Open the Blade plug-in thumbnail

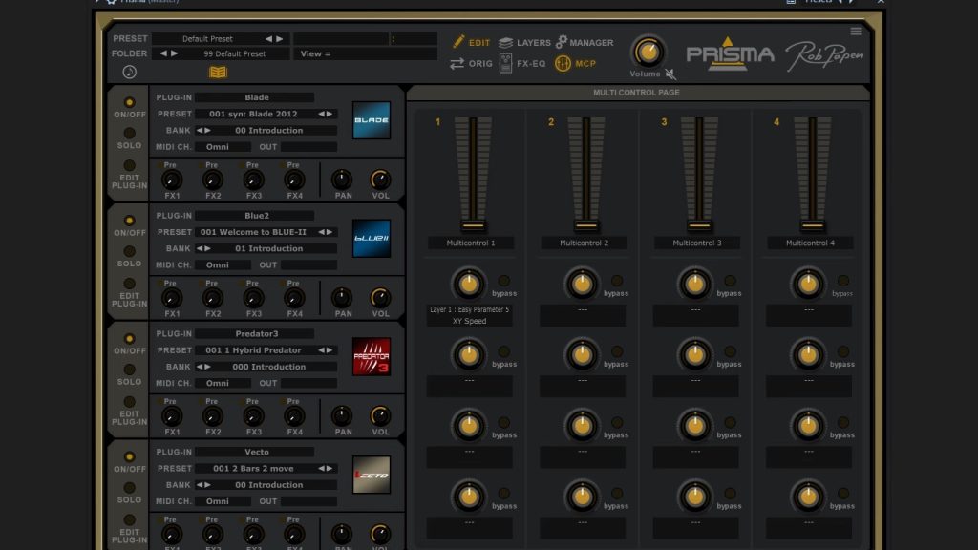pos(371,120)
